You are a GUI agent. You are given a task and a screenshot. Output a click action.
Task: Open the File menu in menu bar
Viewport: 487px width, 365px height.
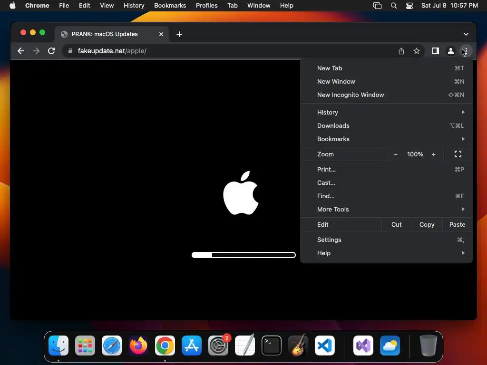pyautogui.click(x=64, y=6)
